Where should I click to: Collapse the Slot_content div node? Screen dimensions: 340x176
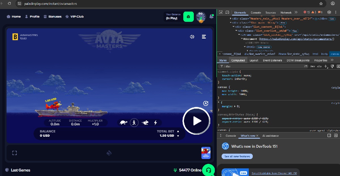pos(234,27)
